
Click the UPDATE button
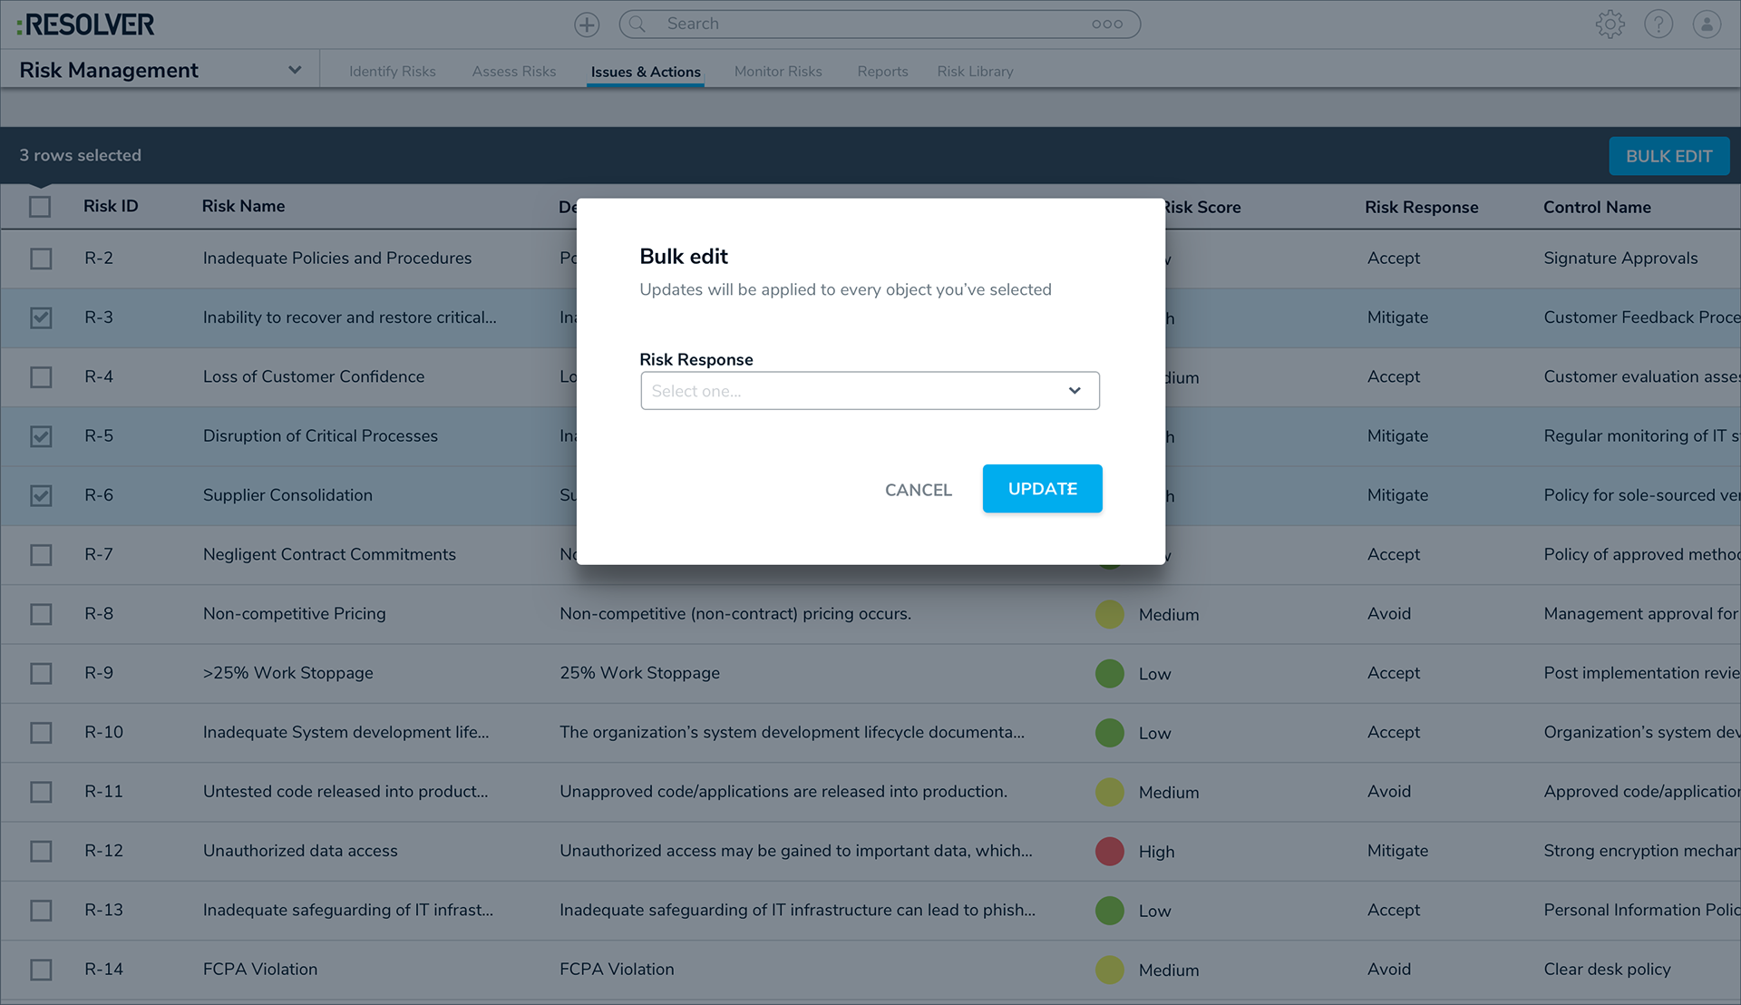(x=1042, y=488)
